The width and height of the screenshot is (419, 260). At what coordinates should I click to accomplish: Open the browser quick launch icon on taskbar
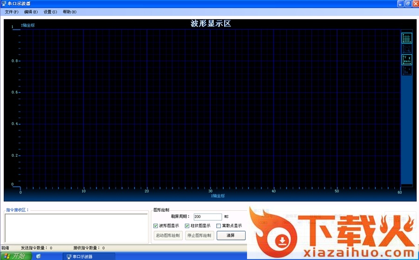pos(38,256)
